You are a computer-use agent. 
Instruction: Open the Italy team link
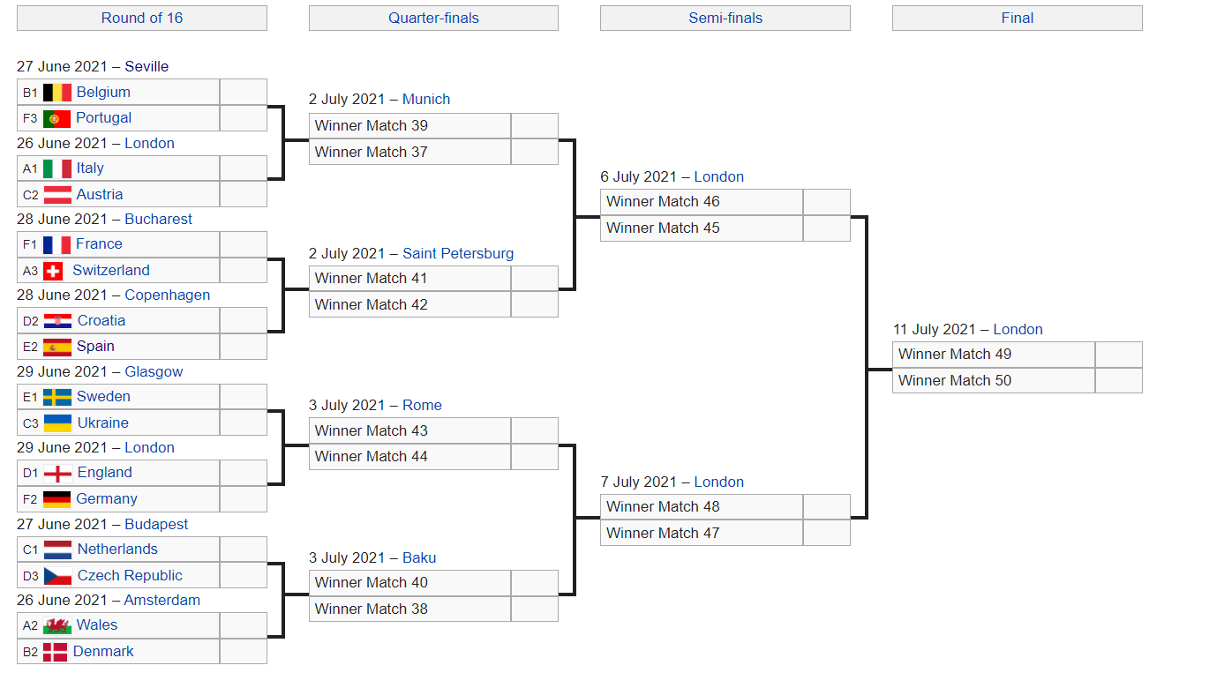(x=90, y=168)
